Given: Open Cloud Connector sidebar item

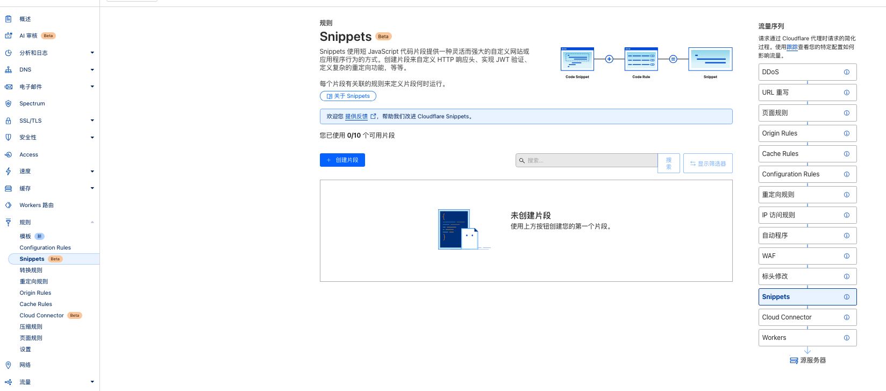Looking at the screenshot, I should pos(41,316).
